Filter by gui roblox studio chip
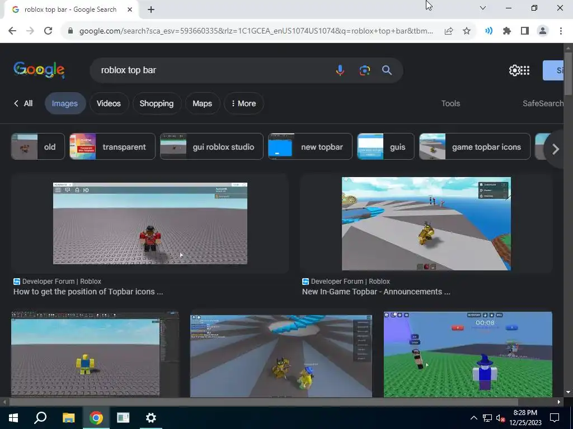The image size is (573, 429). click(212, 147)
